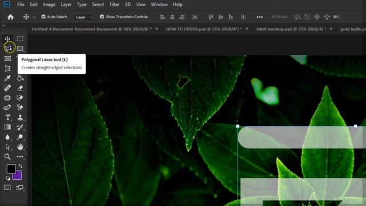Viewport: 366px width, 206px height.
Task: Select the Zoom magnifier tool
Action: (x=7, y=156)
